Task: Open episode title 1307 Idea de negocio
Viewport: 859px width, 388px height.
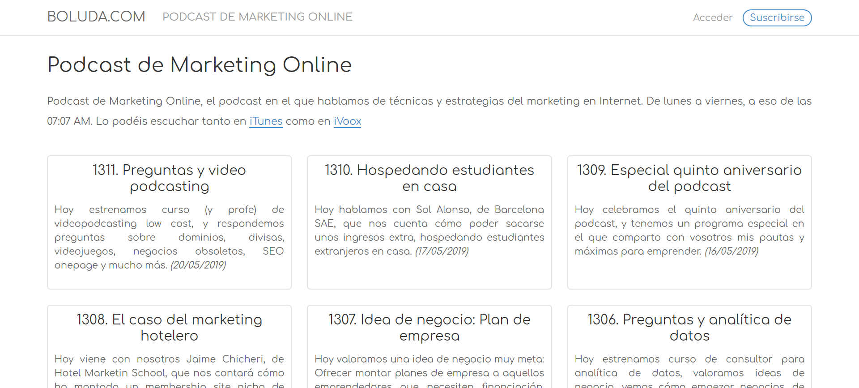Action: point(429,328)
